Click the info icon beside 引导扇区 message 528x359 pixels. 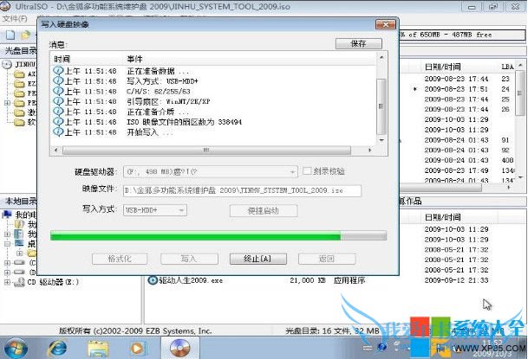tap(58, 101)
